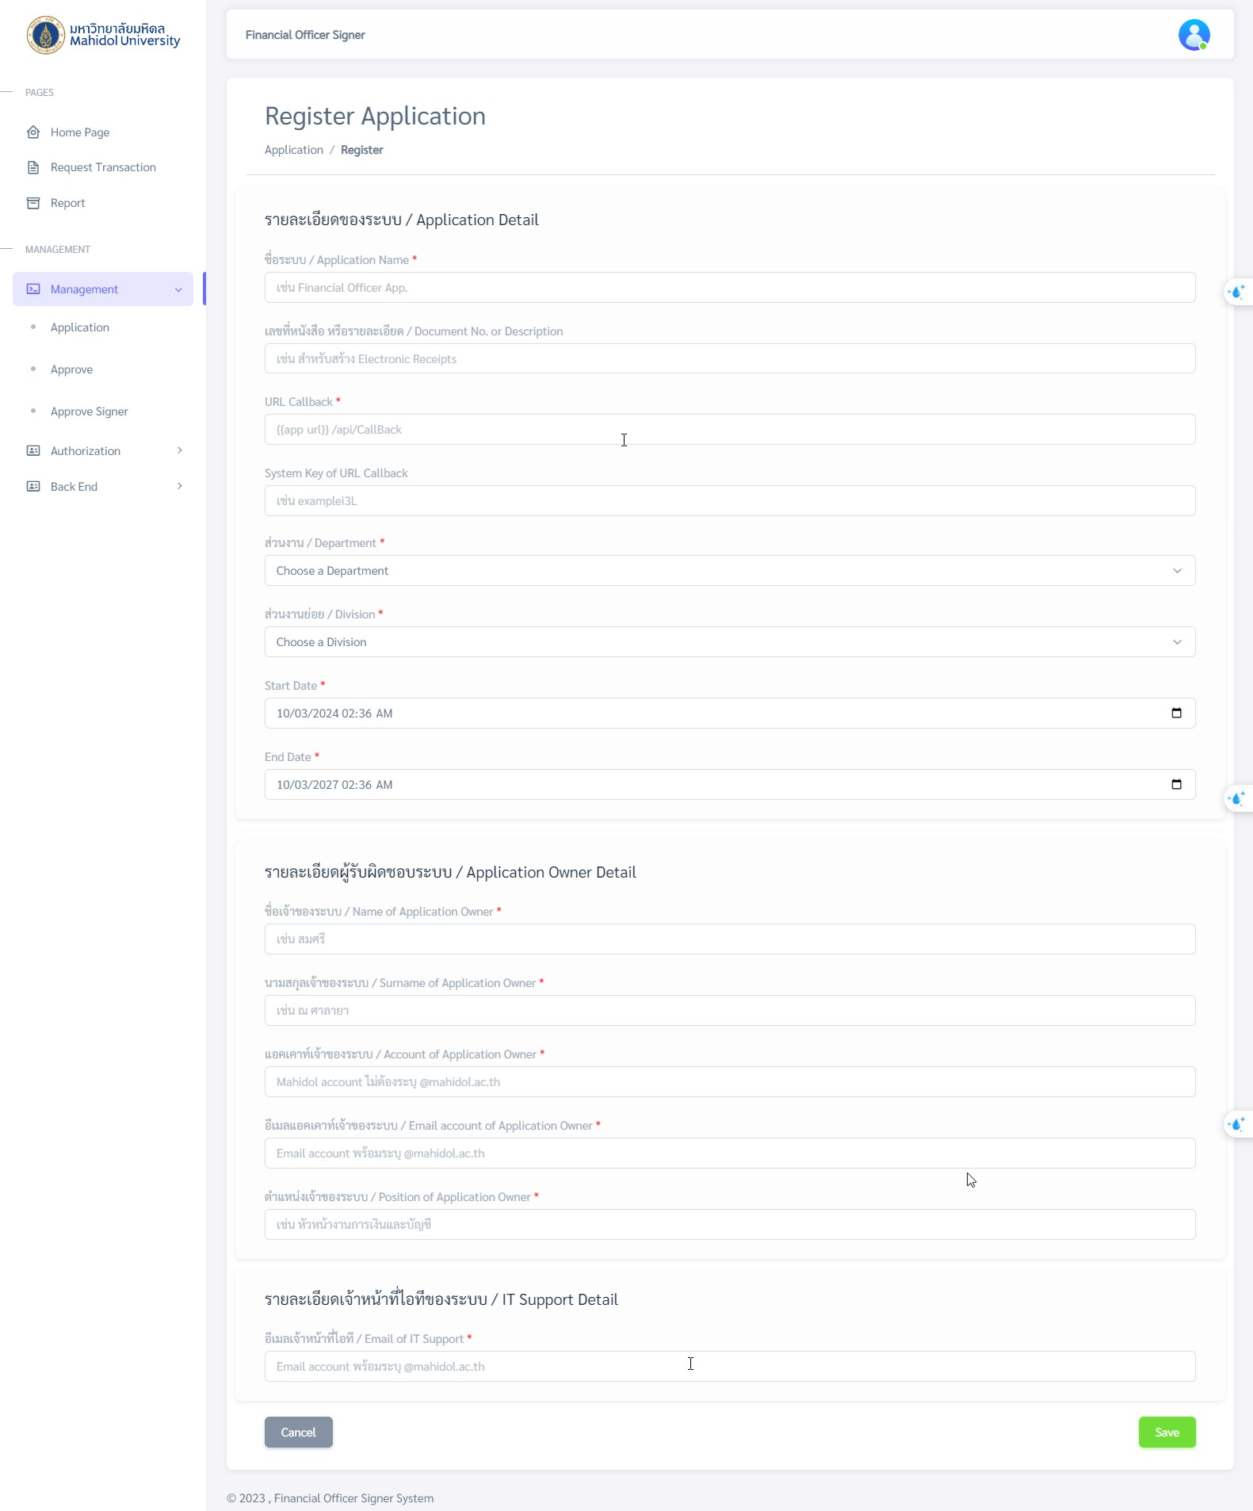Click the Report archive icon
The height and width of the screenshot is (1511, 1253).
33,203
